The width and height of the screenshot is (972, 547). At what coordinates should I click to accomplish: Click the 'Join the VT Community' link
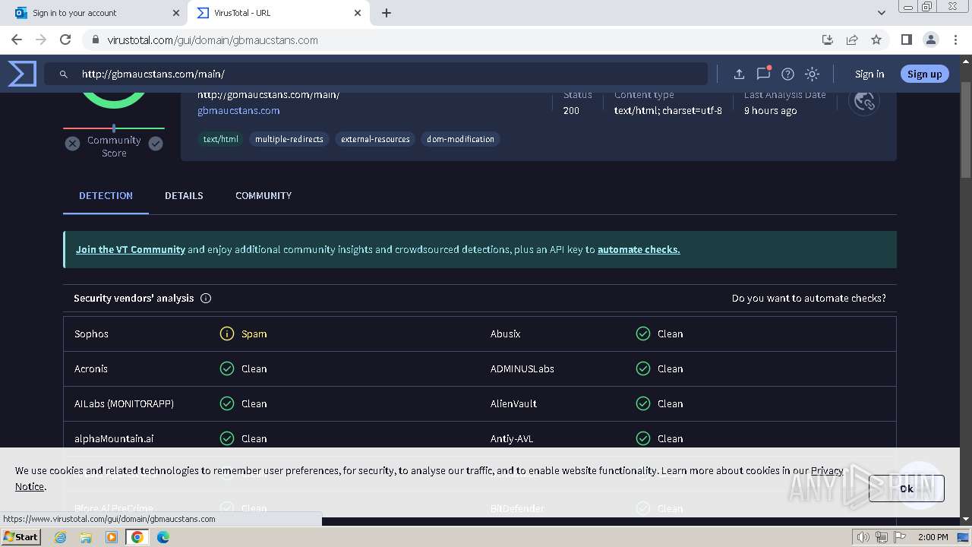pyautogui.click(x=131, y=249)
